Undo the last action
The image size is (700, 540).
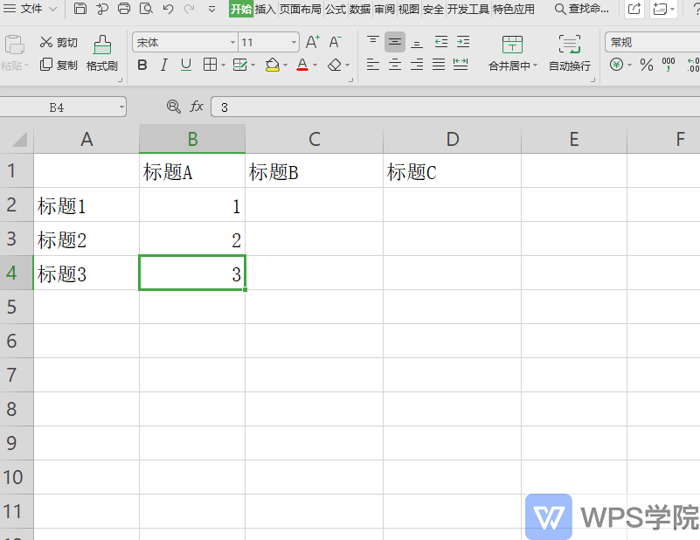tap(168, 9)
